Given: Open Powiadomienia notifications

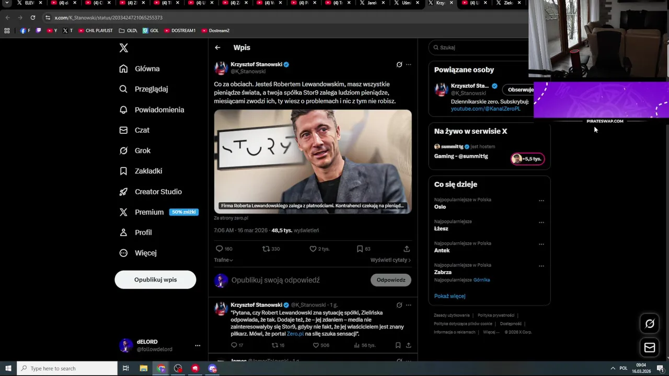Looking at the screenshot, I should pos(152,110).
